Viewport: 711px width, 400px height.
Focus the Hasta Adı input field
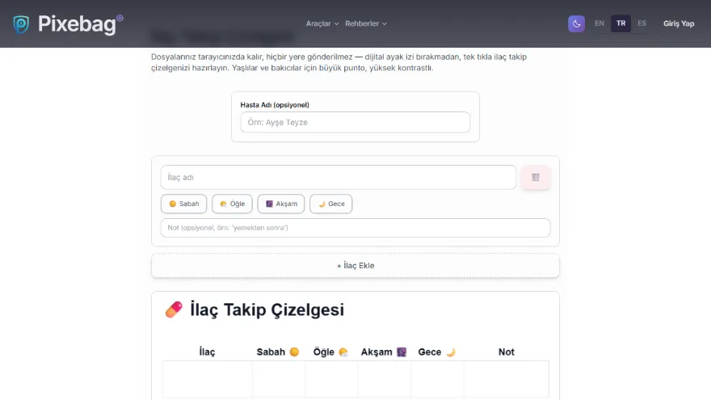coord(355,123)
